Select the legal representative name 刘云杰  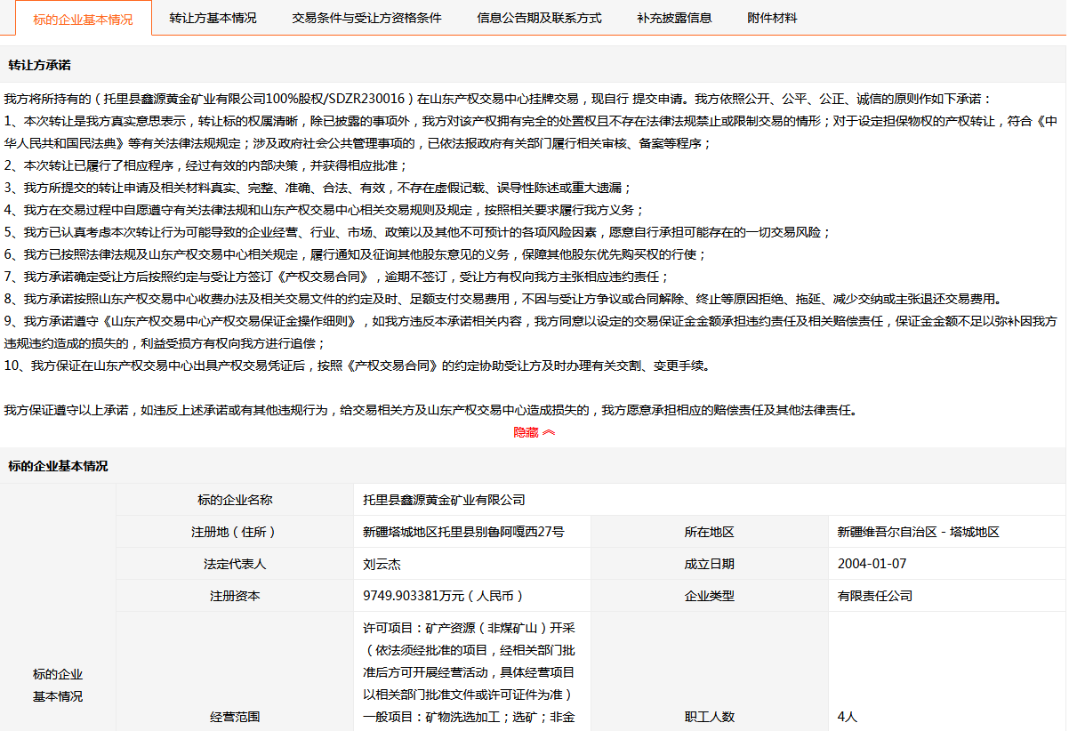[382, 564]
